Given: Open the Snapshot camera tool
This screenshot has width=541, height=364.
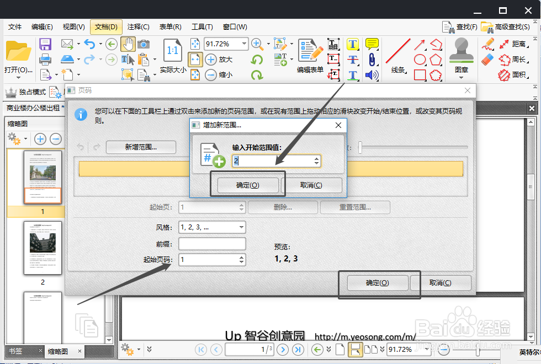Looking at the screenshot, I should click(142, 44).
